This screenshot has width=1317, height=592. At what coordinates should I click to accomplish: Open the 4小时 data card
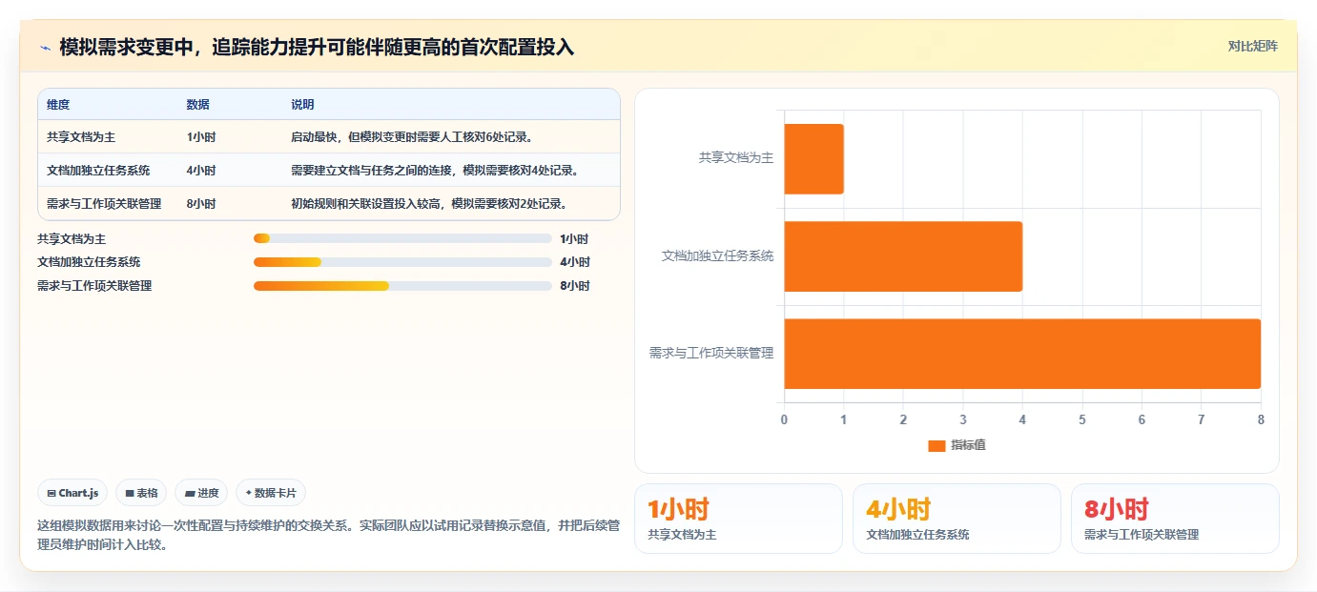(x=957, y=519)
